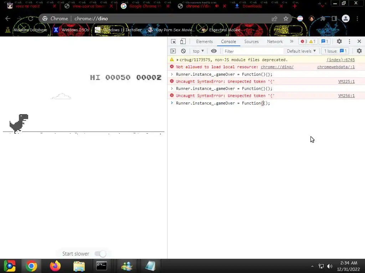Open the issues badge in DevTools toolbar

click(325, 41)
